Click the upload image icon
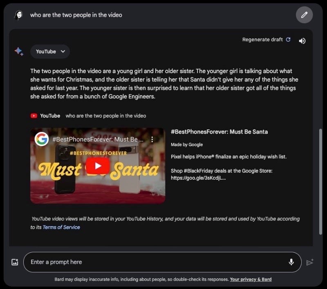Viewport: 327px width, 289px height. [x=15, y=262]
